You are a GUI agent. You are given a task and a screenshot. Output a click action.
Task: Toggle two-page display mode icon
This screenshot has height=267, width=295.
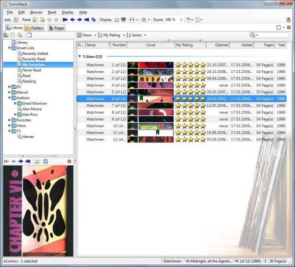[x=116, y=19]
